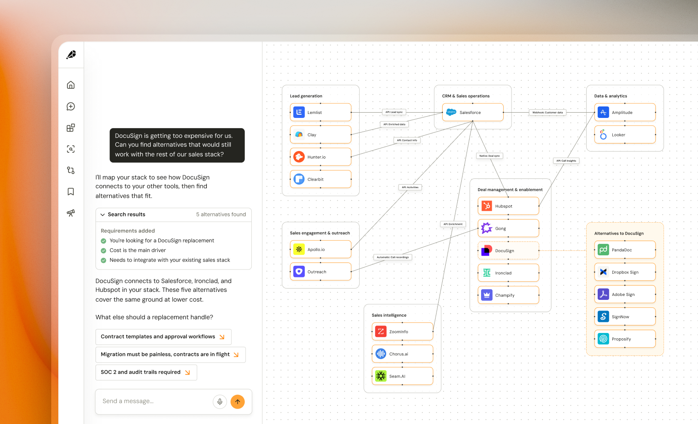Select the Clearbit node icon
This screenshot has height=424, width=698.
pyautogui.click(x=299, y=179)
